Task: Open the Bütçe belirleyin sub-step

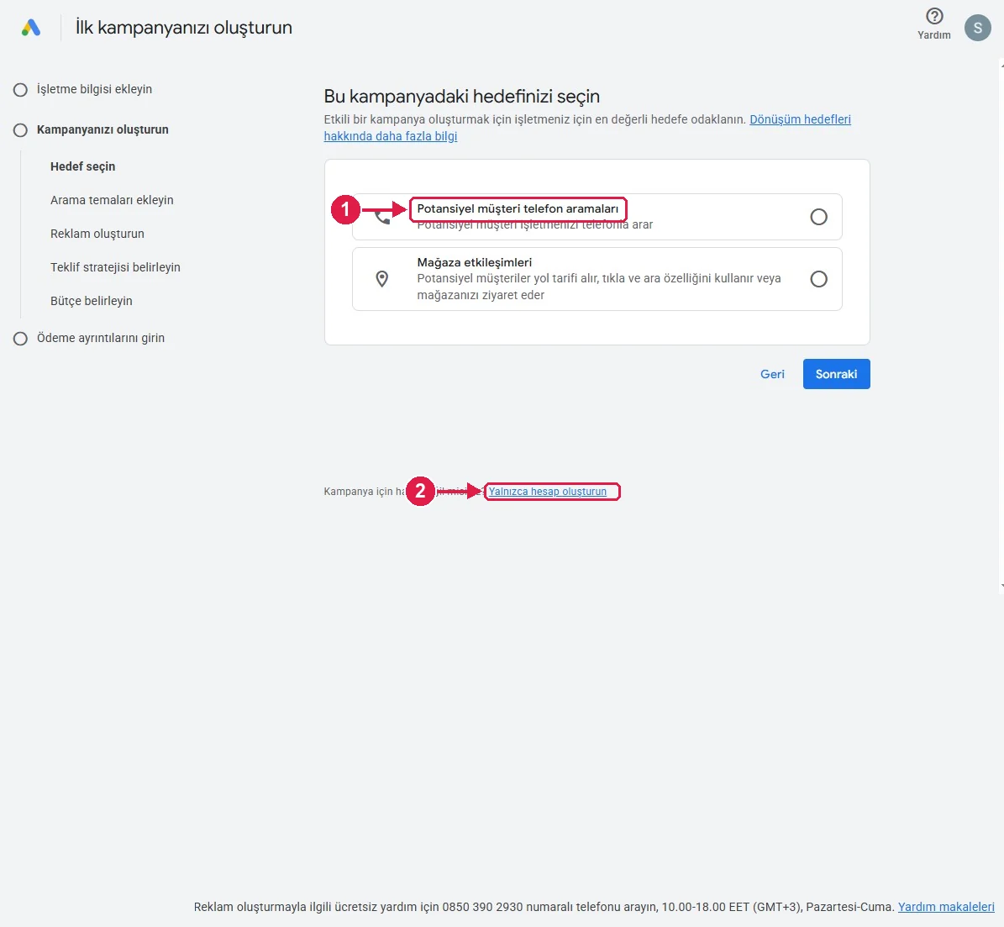Action: click(92, 301)
